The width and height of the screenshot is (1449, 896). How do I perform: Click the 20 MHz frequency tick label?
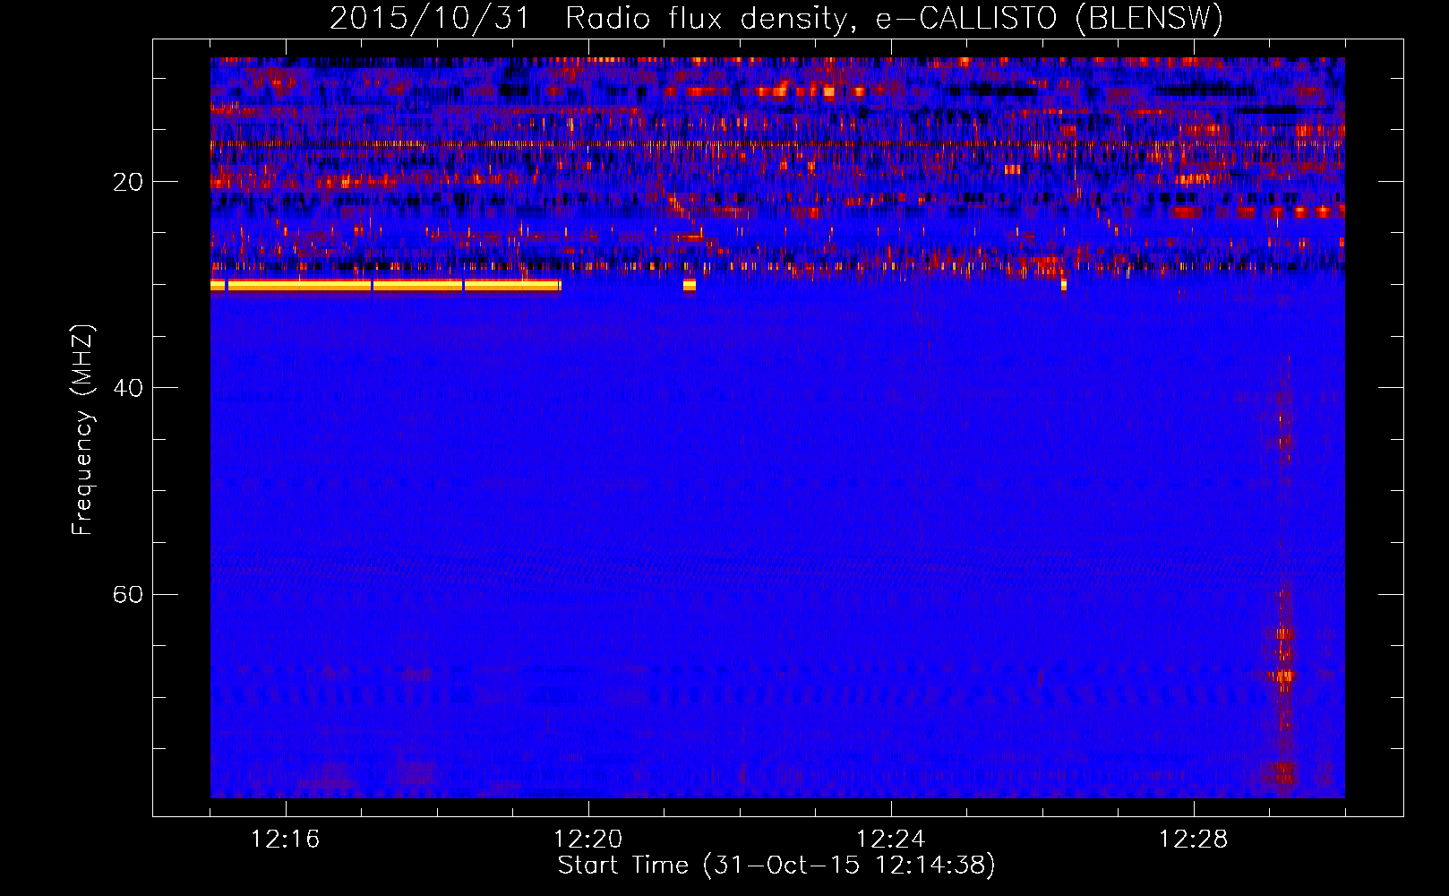tap(127, 182)
